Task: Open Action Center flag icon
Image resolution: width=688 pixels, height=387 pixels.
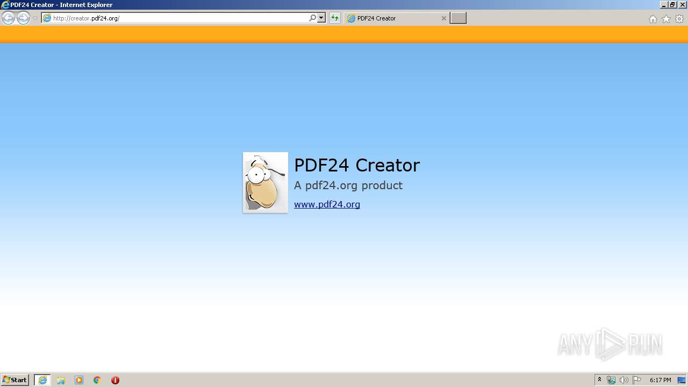Action: [637, 380]
